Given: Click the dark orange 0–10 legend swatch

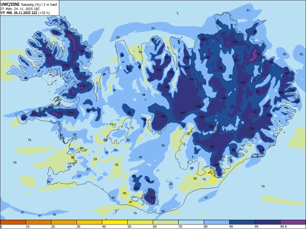Looking at the screenshot, I should (13, 222).
